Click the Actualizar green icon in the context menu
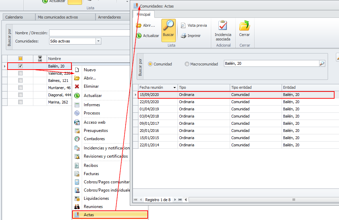The height and width of the screenshot is (220, 339). pos(77,96)
